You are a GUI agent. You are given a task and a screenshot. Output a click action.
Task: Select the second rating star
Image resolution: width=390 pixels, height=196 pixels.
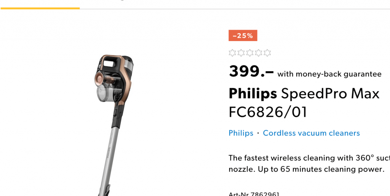pyautogui.click(x=241, y=53)
